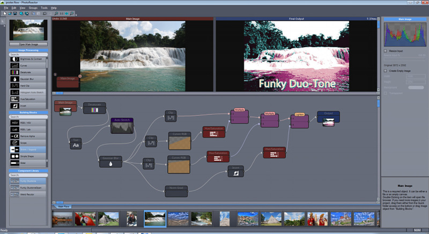Select Histogram Auto-Stretch in the list
The height and width of the screenshot is (234, 429).
(x=28, y=92)
